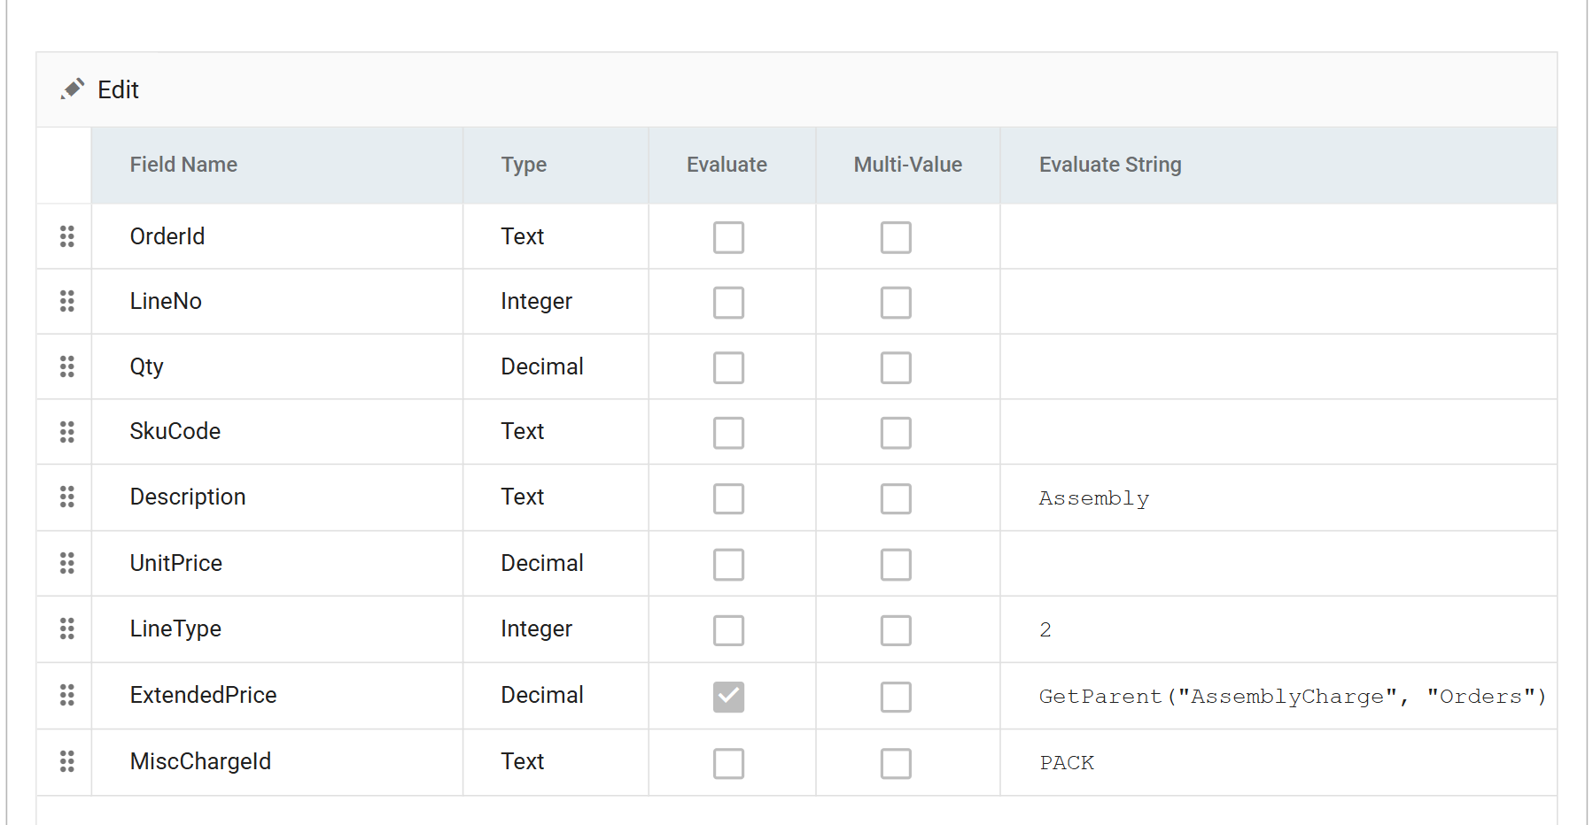Grab the drag handle for UnitPrice row
The height and width of the screenshot is (825, 1593).
(66, 563)
